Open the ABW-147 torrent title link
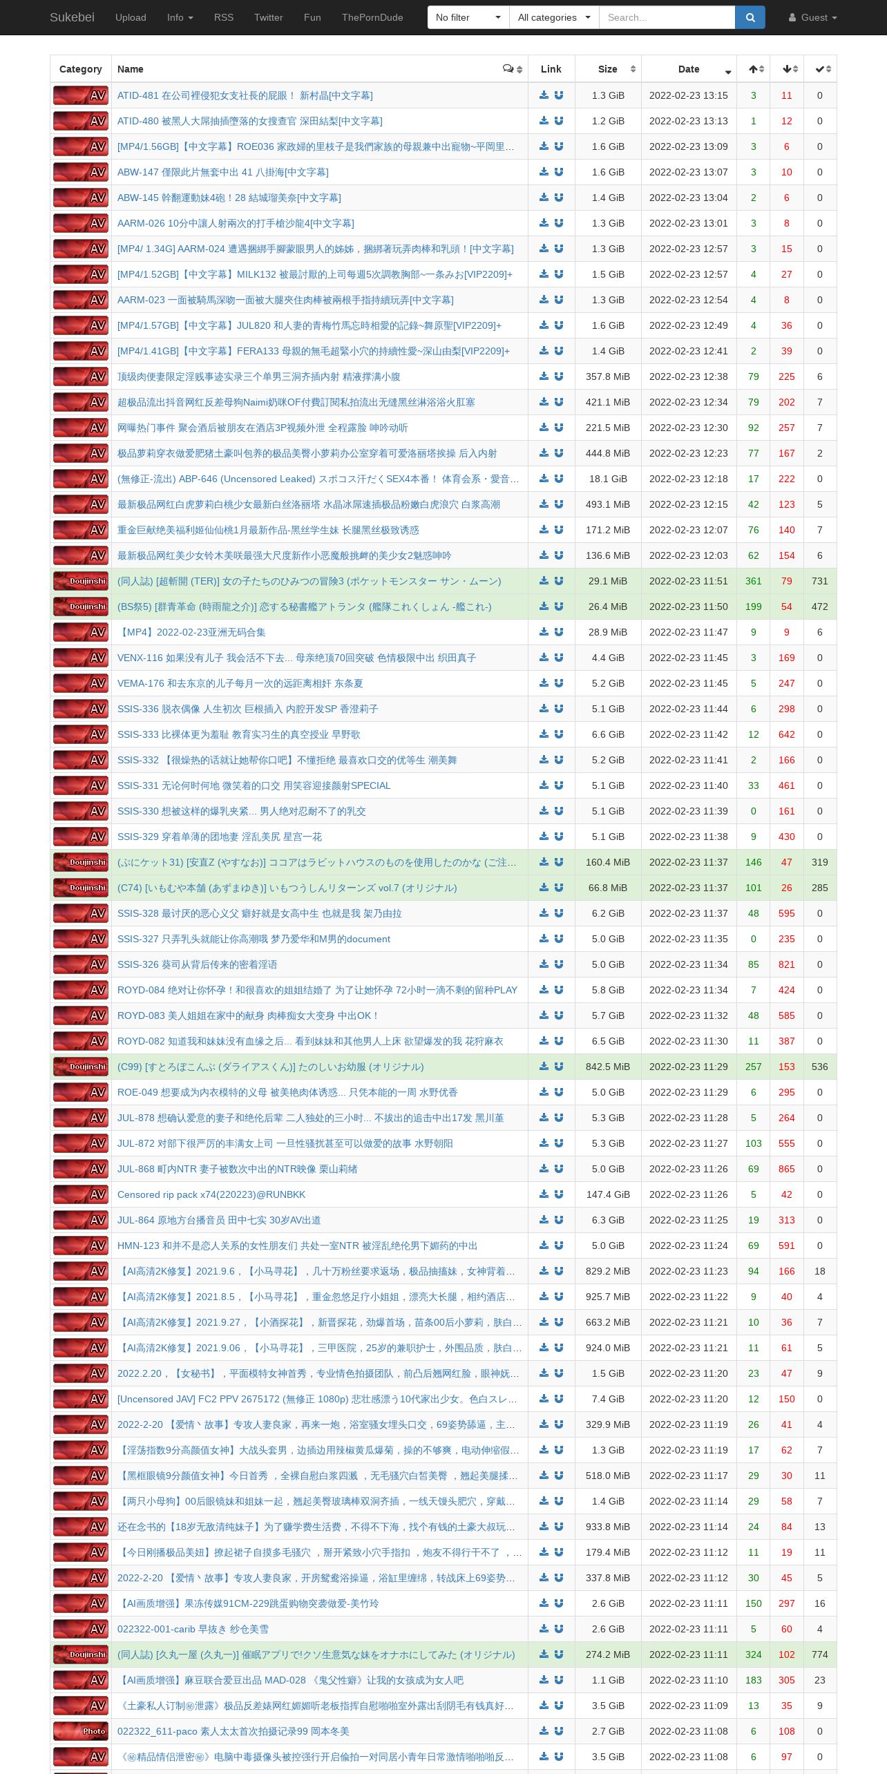This screenshot has height=1774, width=887. [x=223, y=172]
